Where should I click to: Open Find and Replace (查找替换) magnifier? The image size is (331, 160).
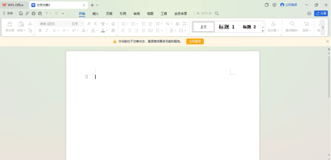click(292, 24)
